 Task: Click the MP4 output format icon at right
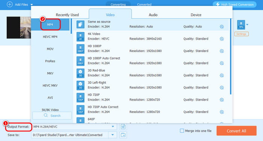(x=241, y=25)
